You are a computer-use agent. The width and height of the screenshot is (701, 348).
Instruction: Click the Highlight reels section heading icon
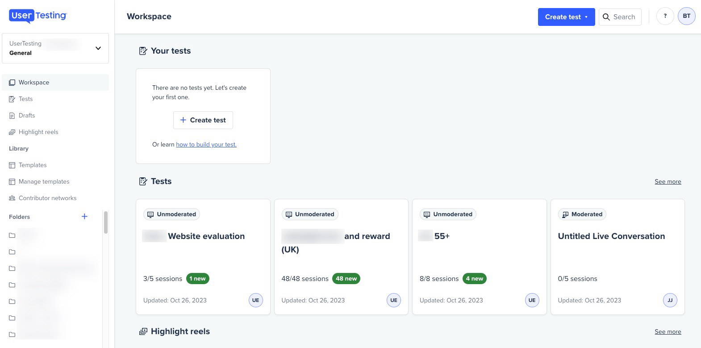click(x=143, y=331)
